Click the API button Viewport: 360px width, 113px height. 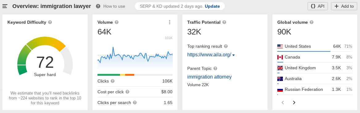click(318, 6)
